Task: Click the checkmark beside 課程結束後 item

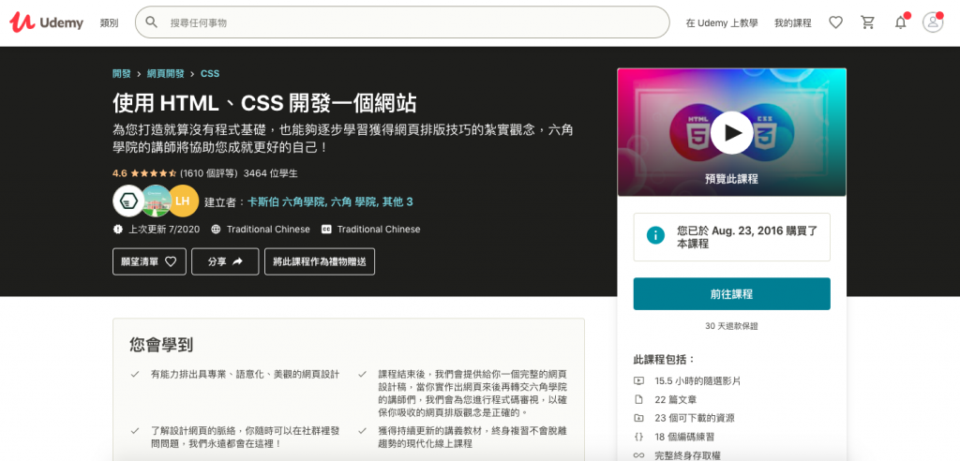Action: pos(363,374)
